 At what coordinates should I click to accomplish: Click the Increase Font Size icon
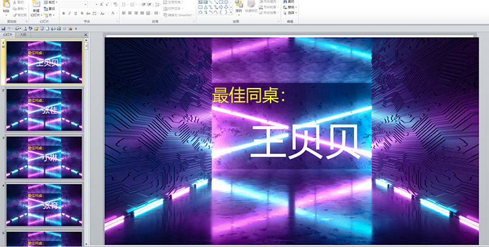(101, 5)
